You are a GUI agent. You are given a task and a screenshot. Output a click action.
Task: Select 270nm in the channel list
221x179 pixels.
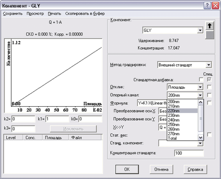click(182, 134)
